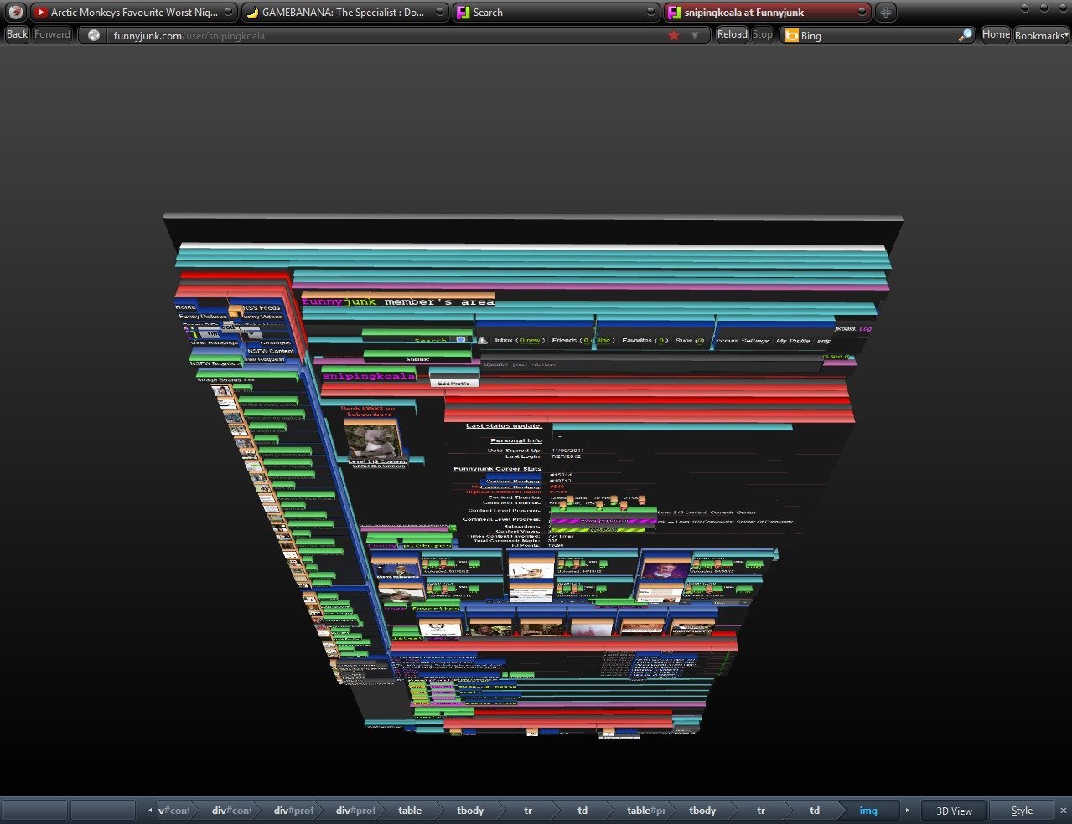Open dropdown arrow on snipingkoala tab
Screen dimensions: 1072x824
click(x=862, y=12)
